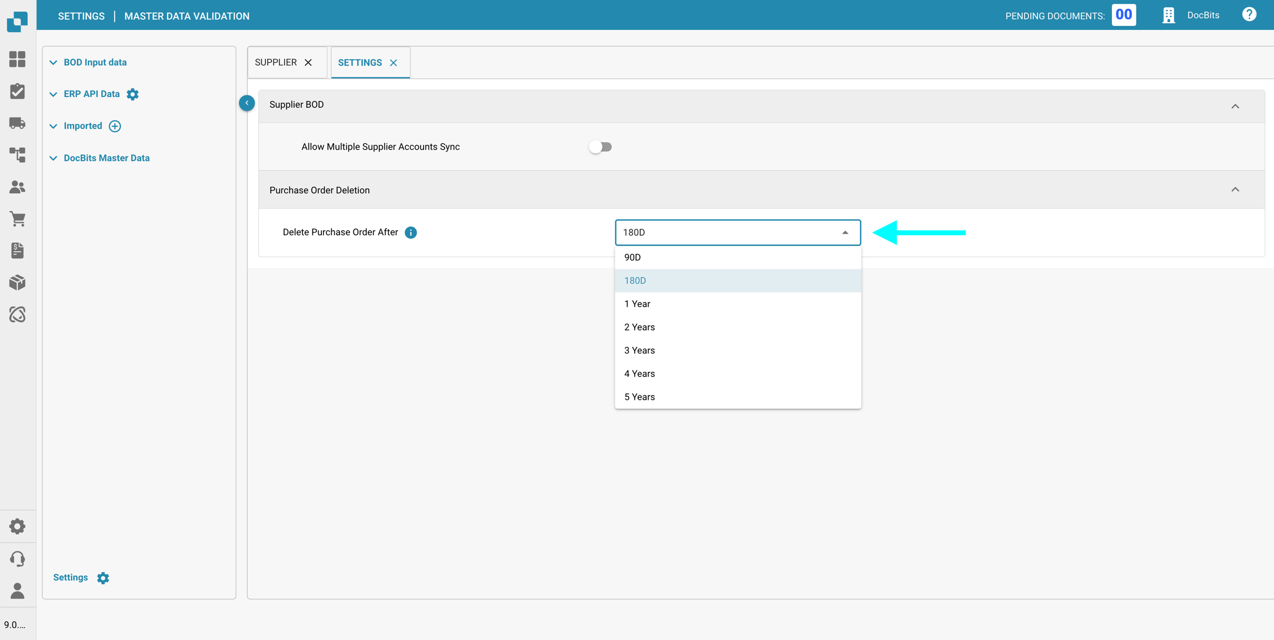The height and width of the screenshot is (640, 1274).
Task: Click the info icon beside Delete Purchase Order After
Action: click(x=411, y=232)
